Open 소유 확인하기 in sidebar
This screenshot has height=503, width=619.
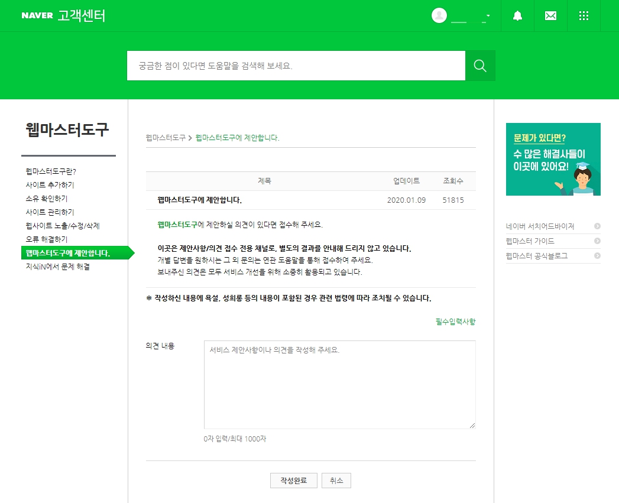click(x=47, y=199)
